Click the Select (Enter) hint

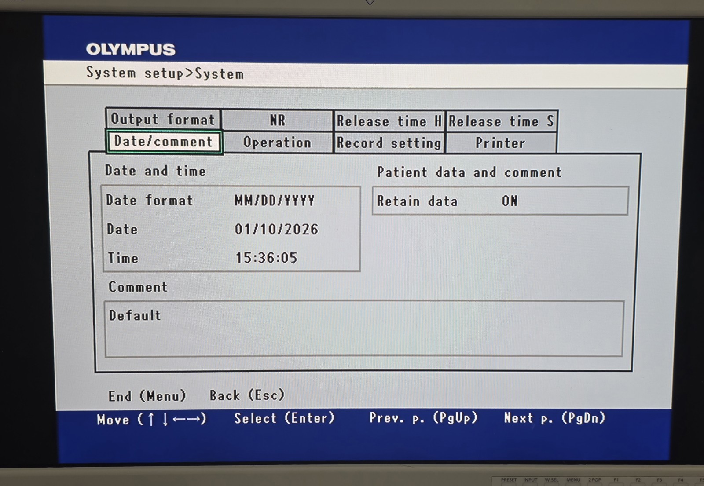[284, 418]
